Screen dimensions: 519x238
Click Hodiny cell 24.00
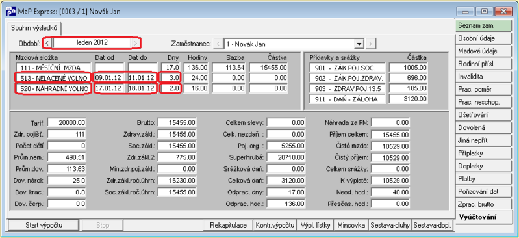coord(196,78)
